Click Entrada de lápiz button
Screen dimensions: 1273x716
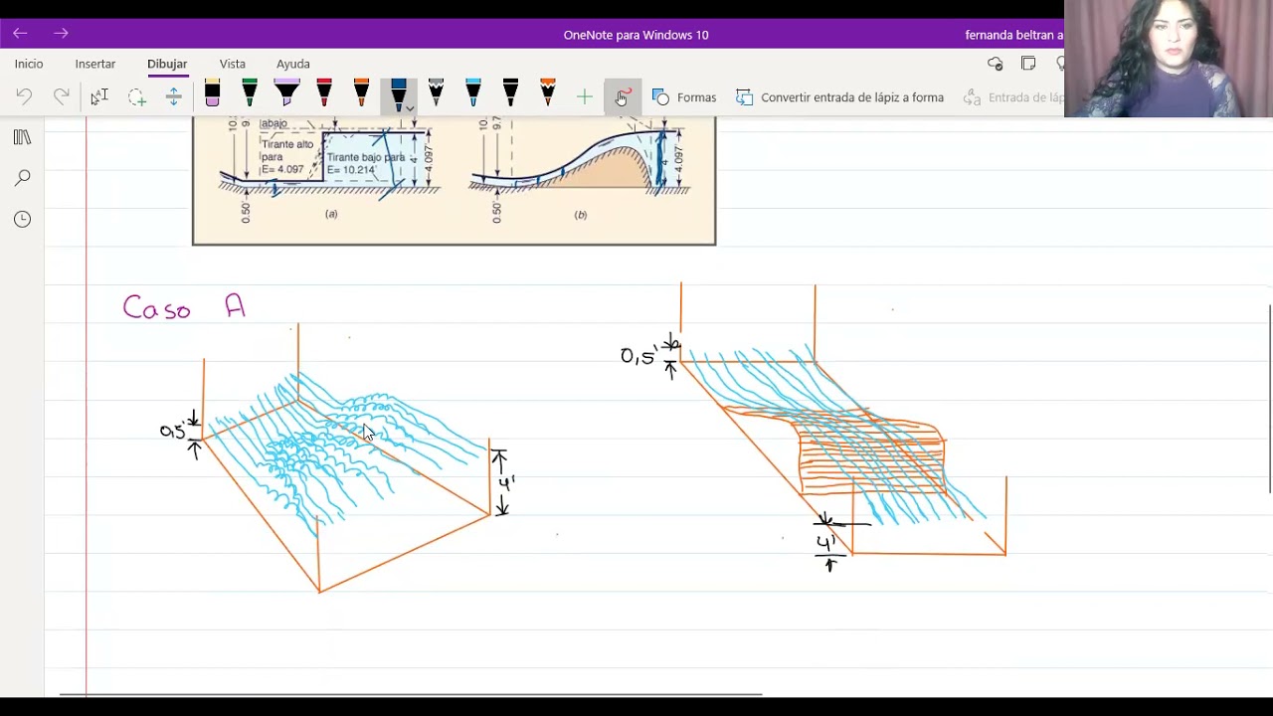[1014, 96]
